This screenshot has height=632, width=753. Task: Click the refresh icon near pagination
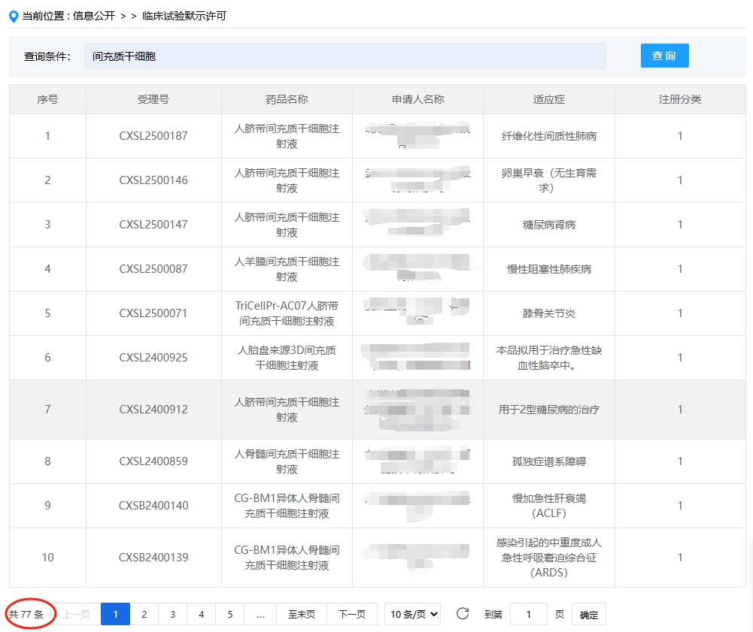coord(463,614)
